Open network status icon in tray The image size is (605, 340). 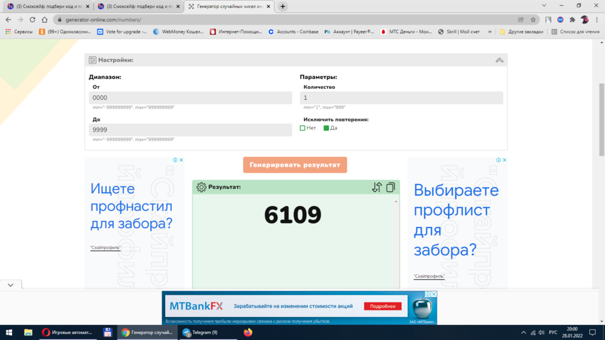[533, 332]
